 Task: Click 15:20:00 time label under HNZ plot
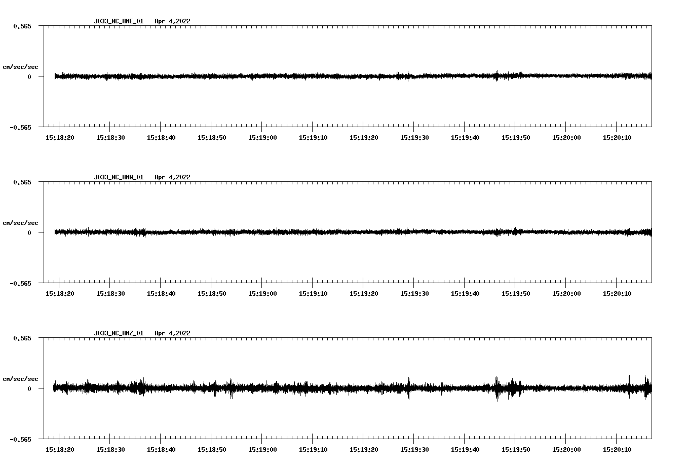click(566, 449)
